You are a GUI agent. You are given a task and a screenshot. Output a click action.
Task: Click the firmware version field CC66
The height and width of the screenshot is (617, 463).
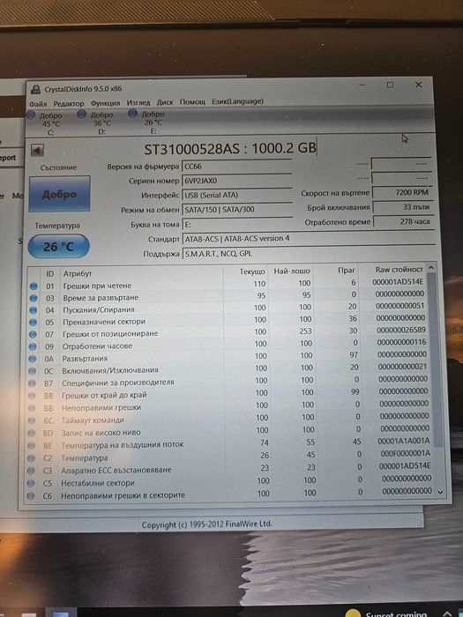click(237, 166)
